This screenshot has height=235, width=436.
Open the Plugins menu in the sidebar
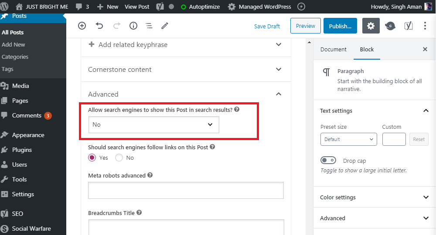(22, 150)
